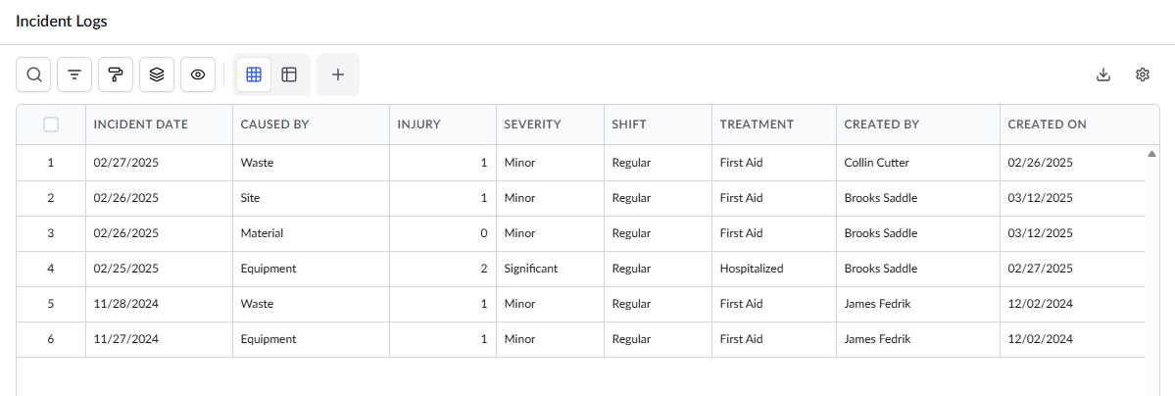Switch to the grid view icon
1175x396 pixels.
point(254,74)
